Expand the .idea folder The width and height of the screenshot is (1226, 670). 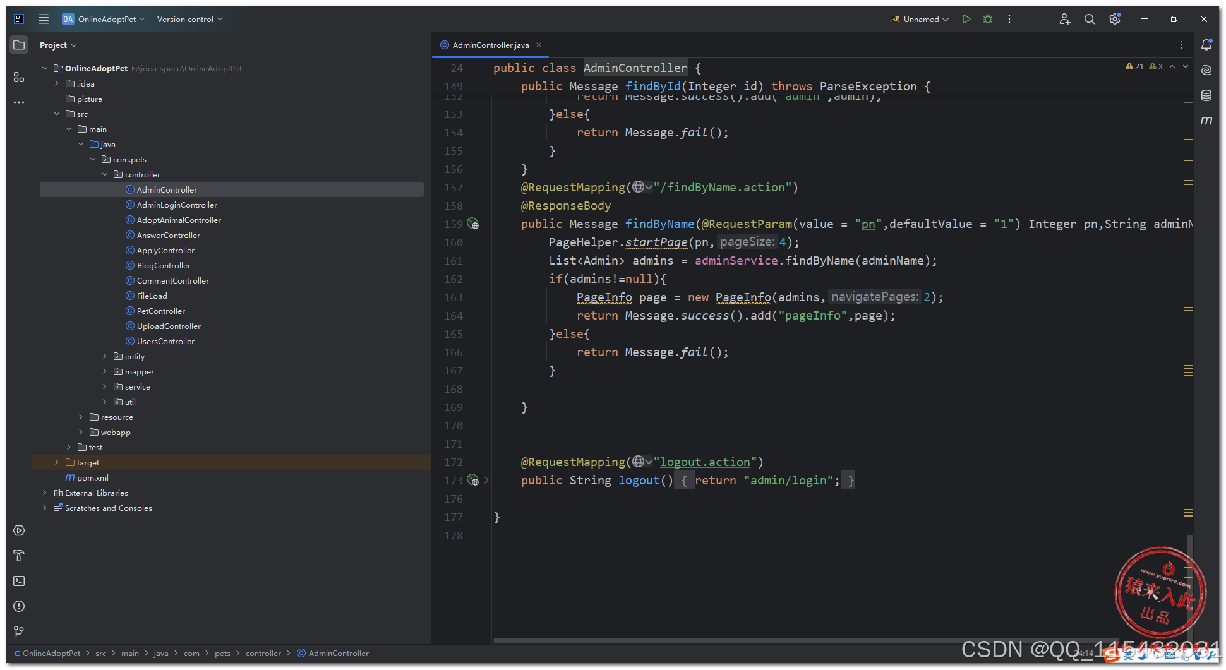(x=57, y=83)
